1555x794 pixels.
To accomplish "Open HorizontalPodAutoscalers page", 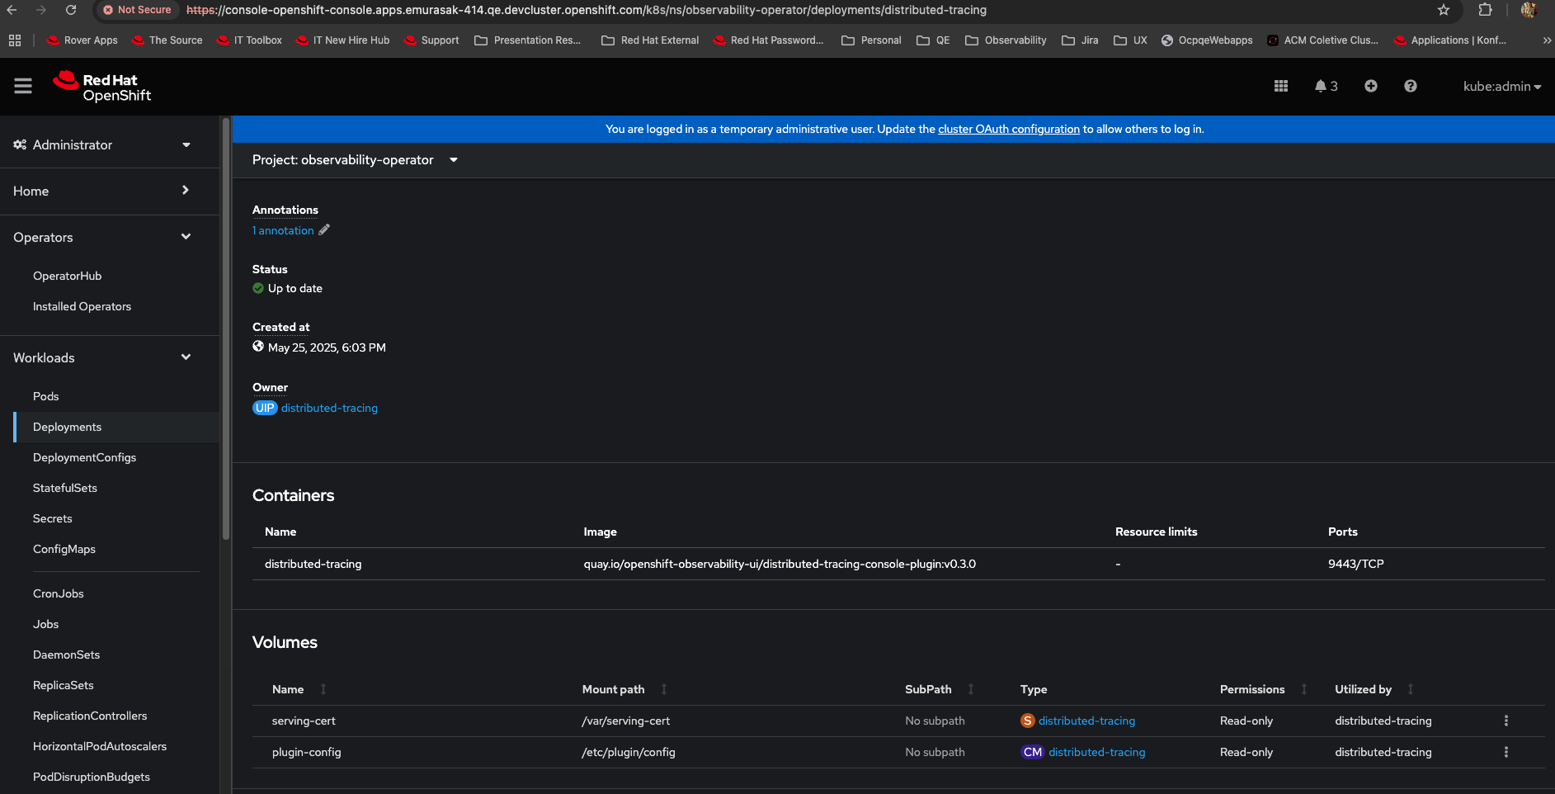I will (100, 746).
